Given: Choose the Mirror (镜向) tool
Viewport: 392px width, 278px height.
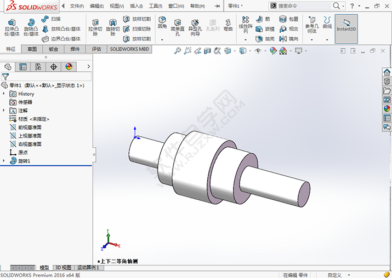Looking at the screenshot, I should pos(289,39).
